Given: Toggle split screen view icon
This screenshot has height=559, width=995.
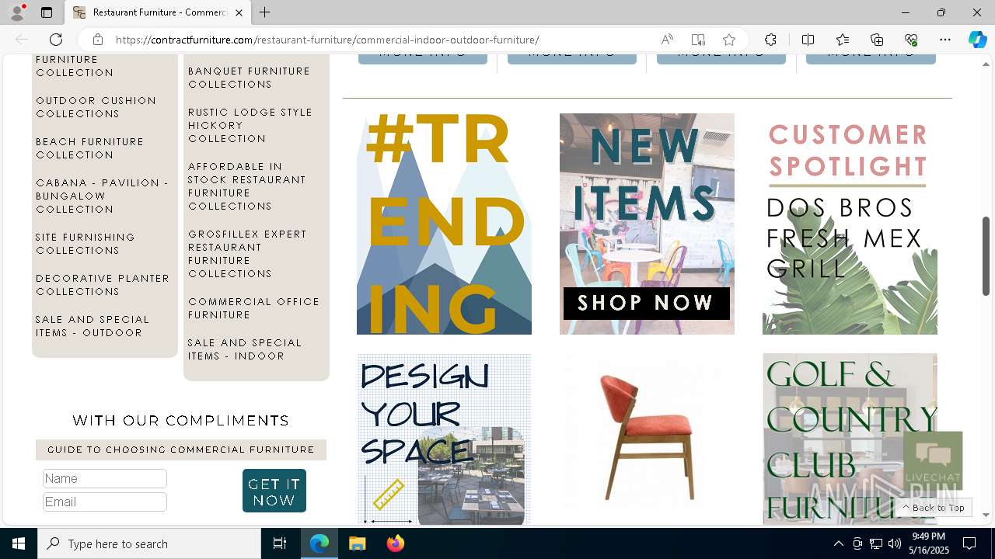Looking at the screenshot, I should point(808,40).
